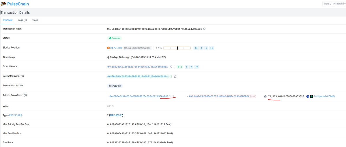Go to previous transaction in block
The width and height of the screenshot is (346, 147).
tap(201, 48)
